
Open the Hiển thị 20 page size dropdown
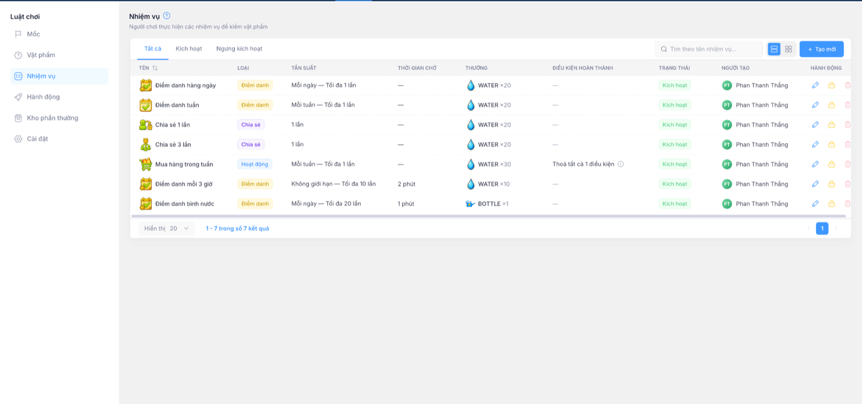coord(166,228)
